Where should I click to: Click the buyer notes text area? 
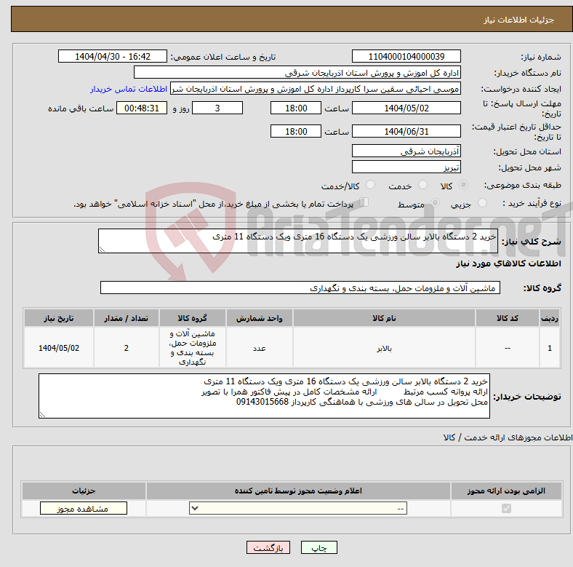(x=264, y=396)
